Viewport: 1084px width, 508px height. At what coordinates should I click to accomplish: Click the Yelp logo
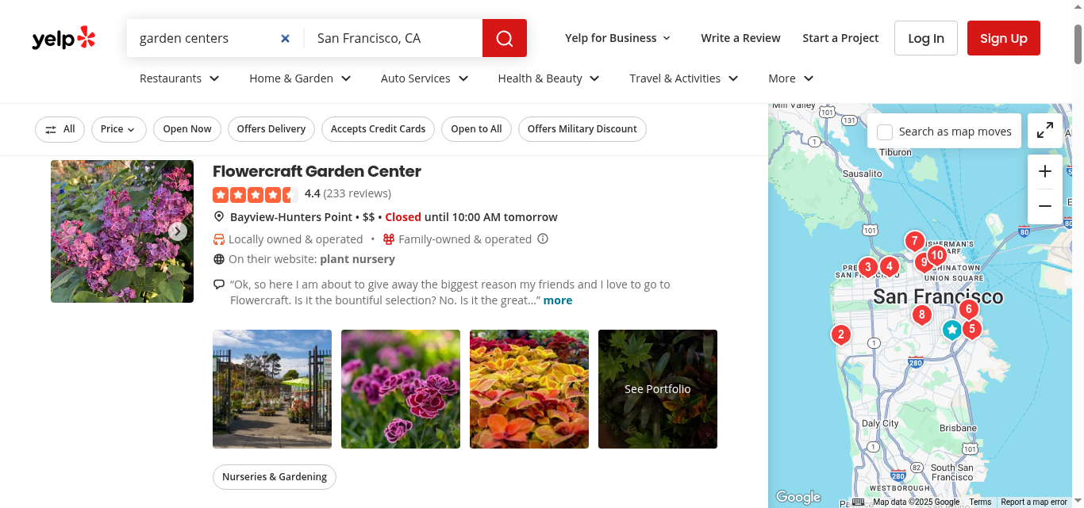coord(63,38)
